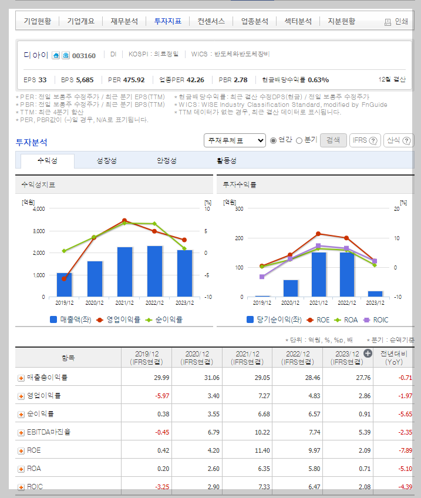Click the EBITDA마진율 YoY value -2.35

click(406, 433)
